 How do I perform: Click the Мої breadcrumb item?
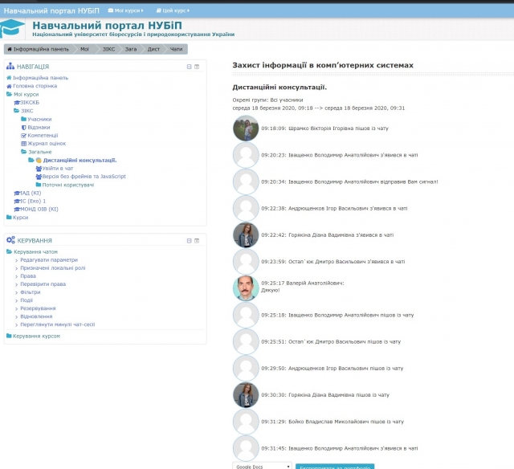[x=84, y=49]
